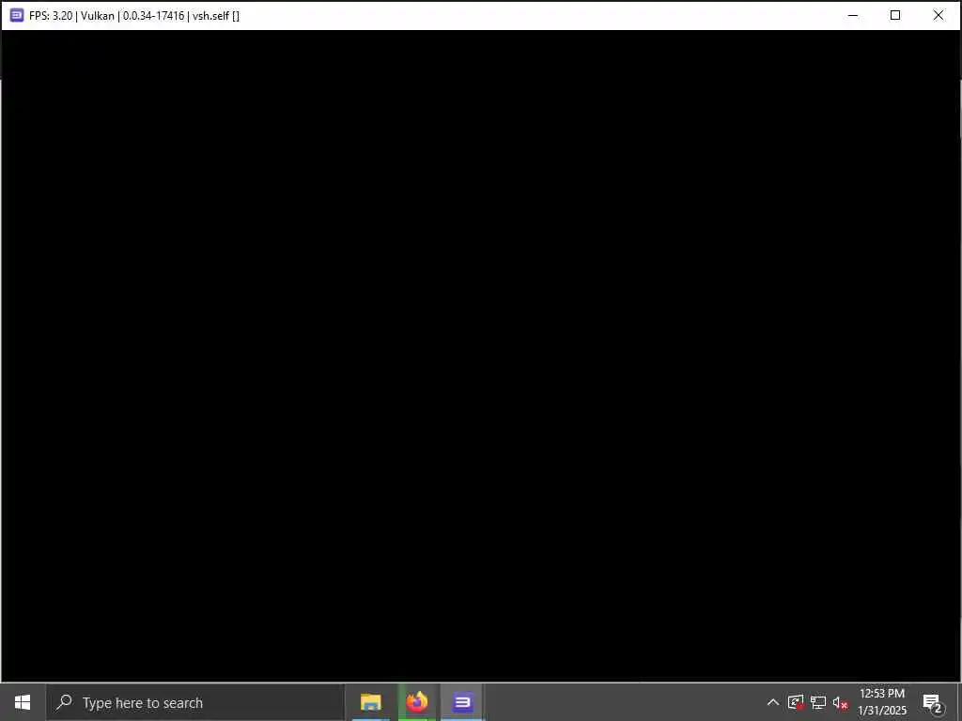
Task: Minimize the vsh.self game window
Action: [853, 15]
